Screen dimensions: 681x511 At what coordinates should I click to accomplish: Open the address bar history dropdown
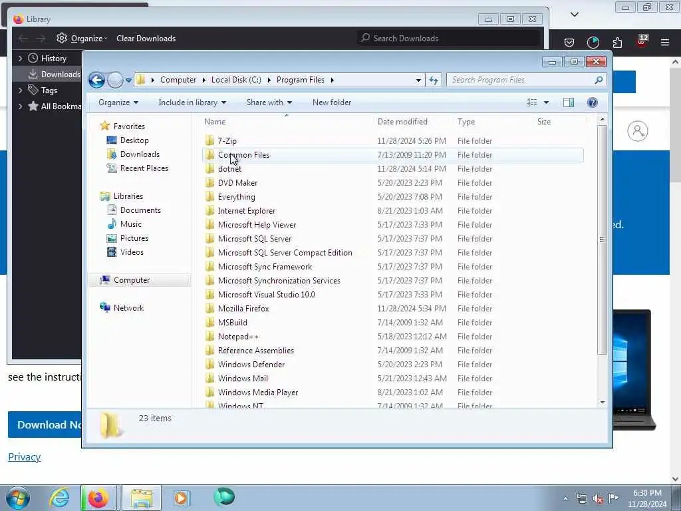[418, 80]
